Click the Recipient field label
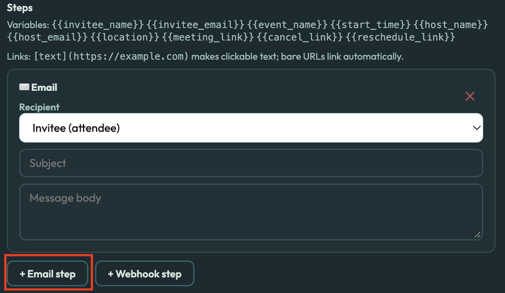Viewport: 505px width, 293px height. [40, 107]
